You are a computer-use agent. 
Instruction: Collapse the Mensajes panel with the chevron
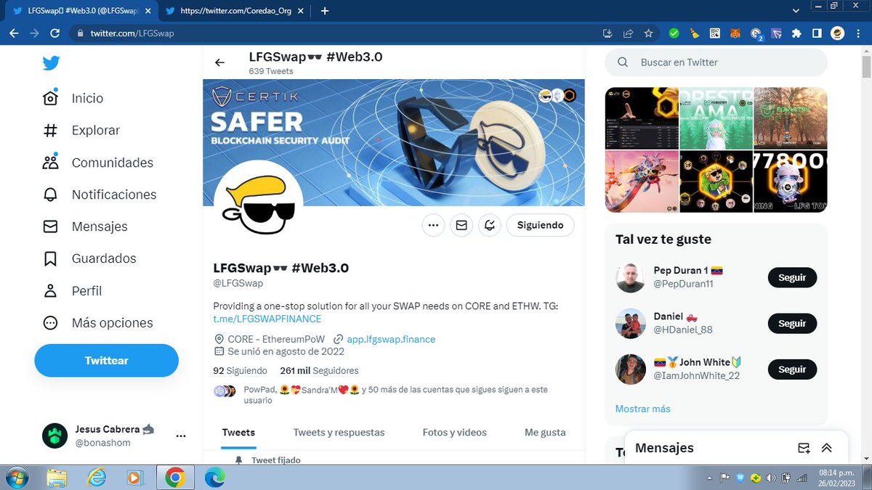click(827, 448)
